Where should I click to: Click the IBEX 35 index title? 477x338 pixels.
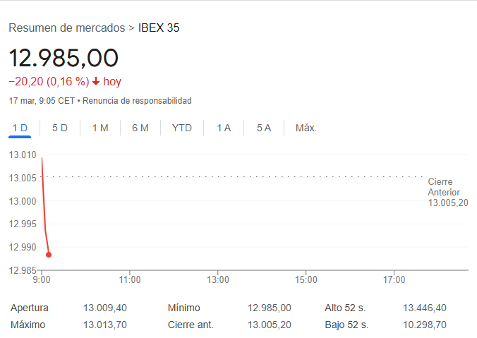pyautogui.click(x=159, y=28)
